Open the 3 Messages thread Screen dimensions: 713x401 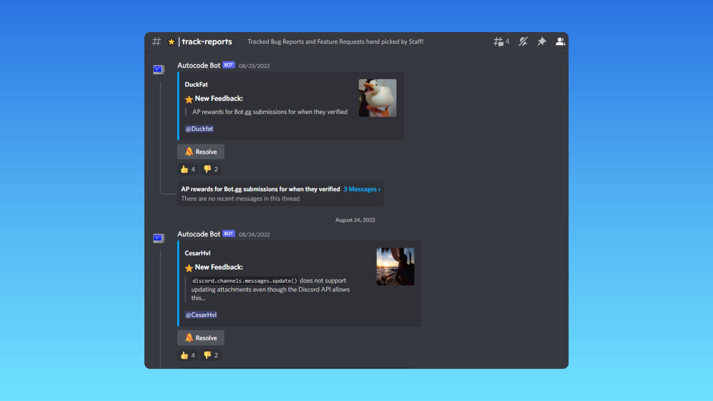point(361,189)
